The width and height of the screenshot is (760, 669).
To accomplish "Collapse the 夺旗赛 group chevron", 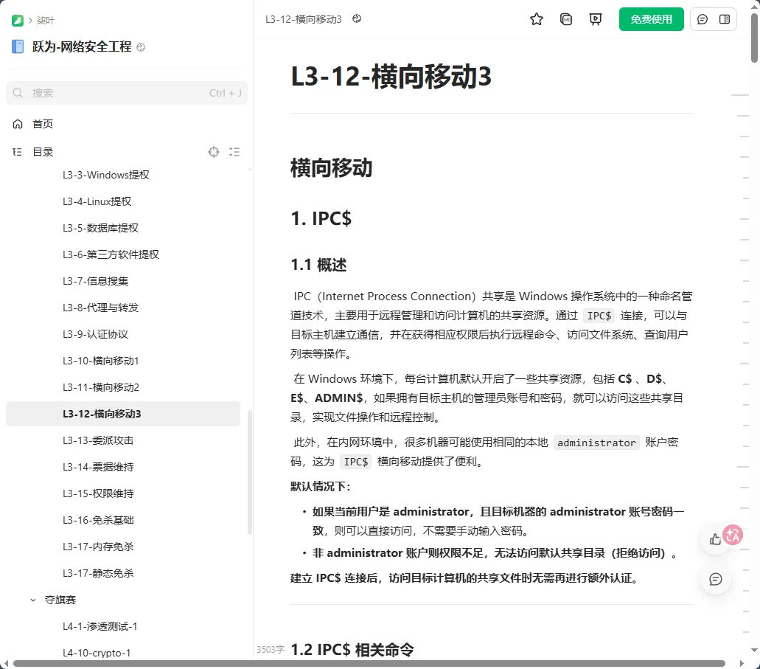I will [x=33, y=600].
